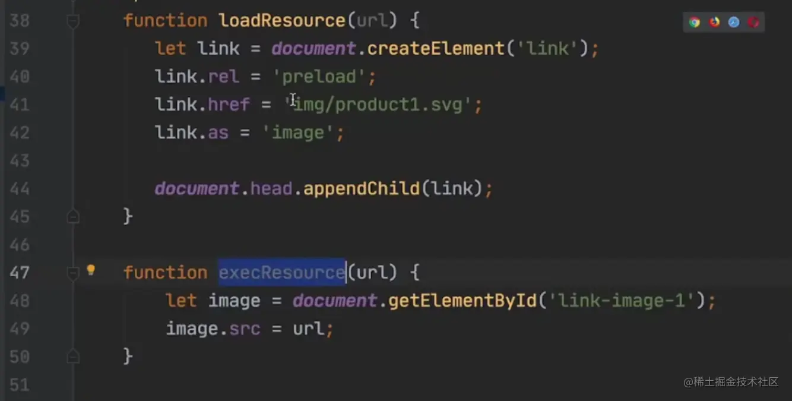The width and height of the screenshot is (792, 401).
Task: Open the page in Safari browser
Action: 734,23
